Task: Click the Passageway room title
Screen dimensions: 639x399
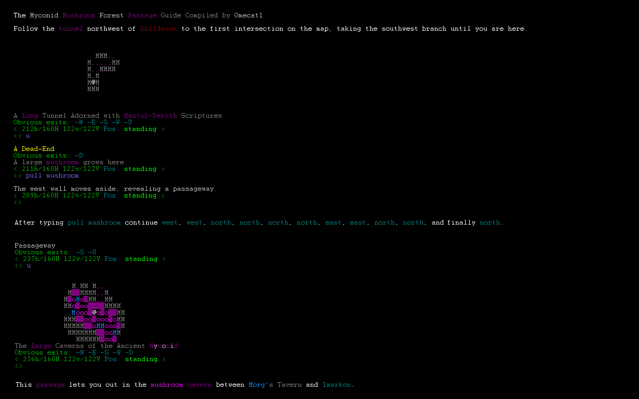Action: (x=35, y=246)
